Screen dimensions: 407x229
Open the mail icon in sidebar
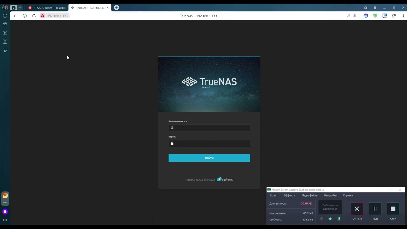coord(5,195)
